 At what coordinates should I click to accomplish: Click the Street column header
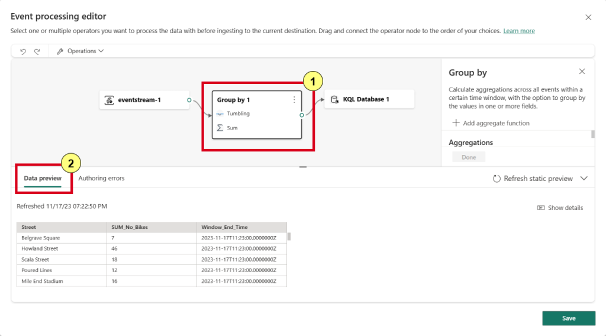coord(62,227)
